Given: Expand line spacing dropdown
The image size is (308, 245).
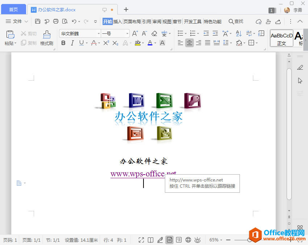Looking at the screenshot, I should point(231,43).
